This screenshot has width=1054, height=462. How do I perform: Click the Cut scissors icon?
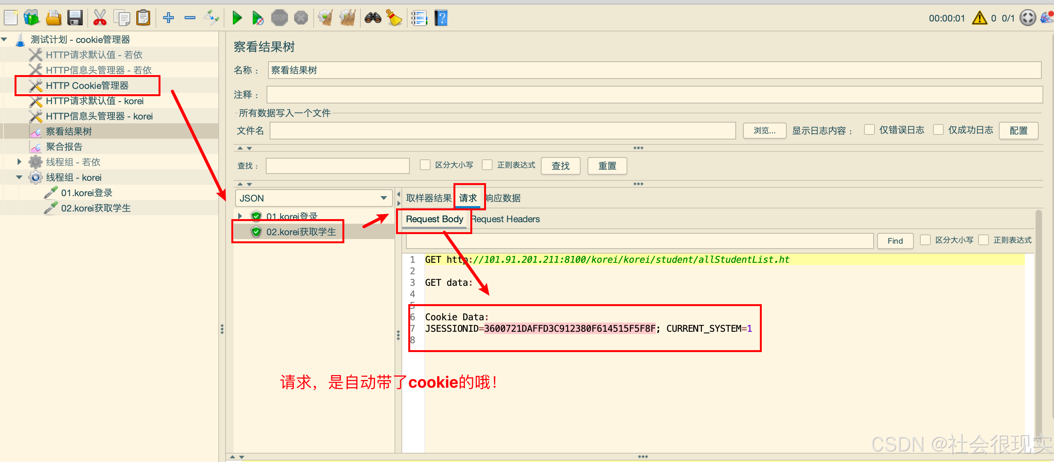[x=100, y=18]
